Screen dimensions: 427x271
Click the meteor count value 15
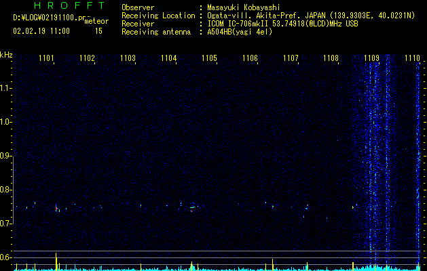98,31
